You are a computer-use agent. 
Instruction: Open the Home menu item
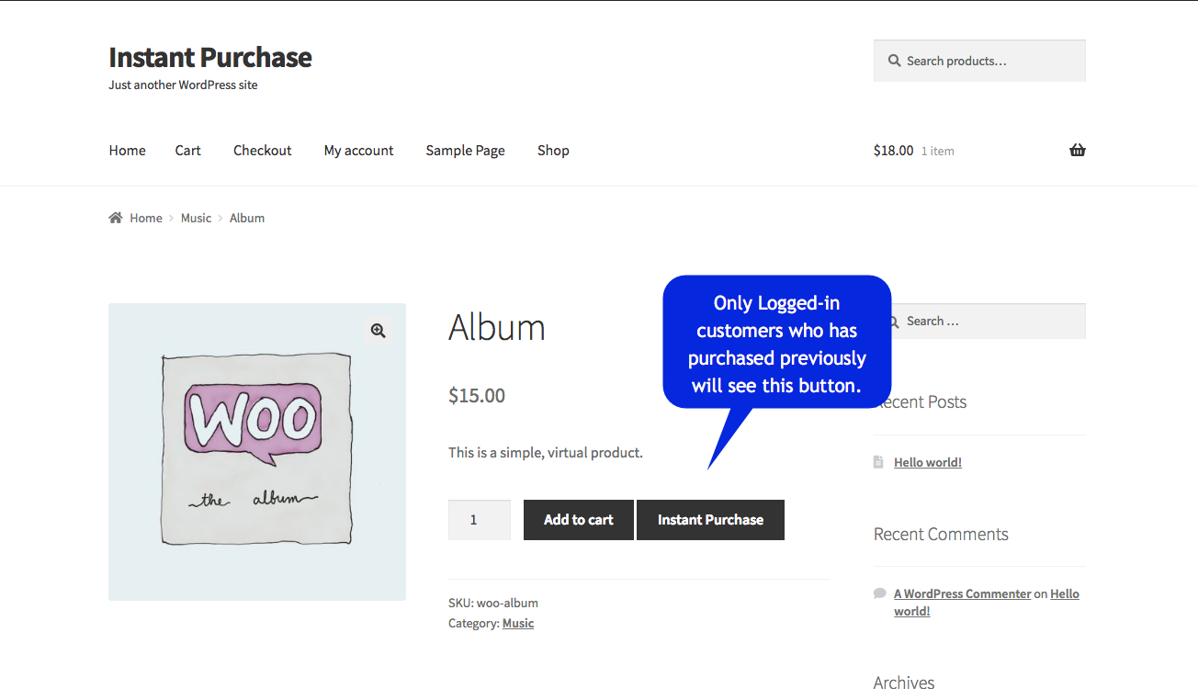click(x=127, y=151)
